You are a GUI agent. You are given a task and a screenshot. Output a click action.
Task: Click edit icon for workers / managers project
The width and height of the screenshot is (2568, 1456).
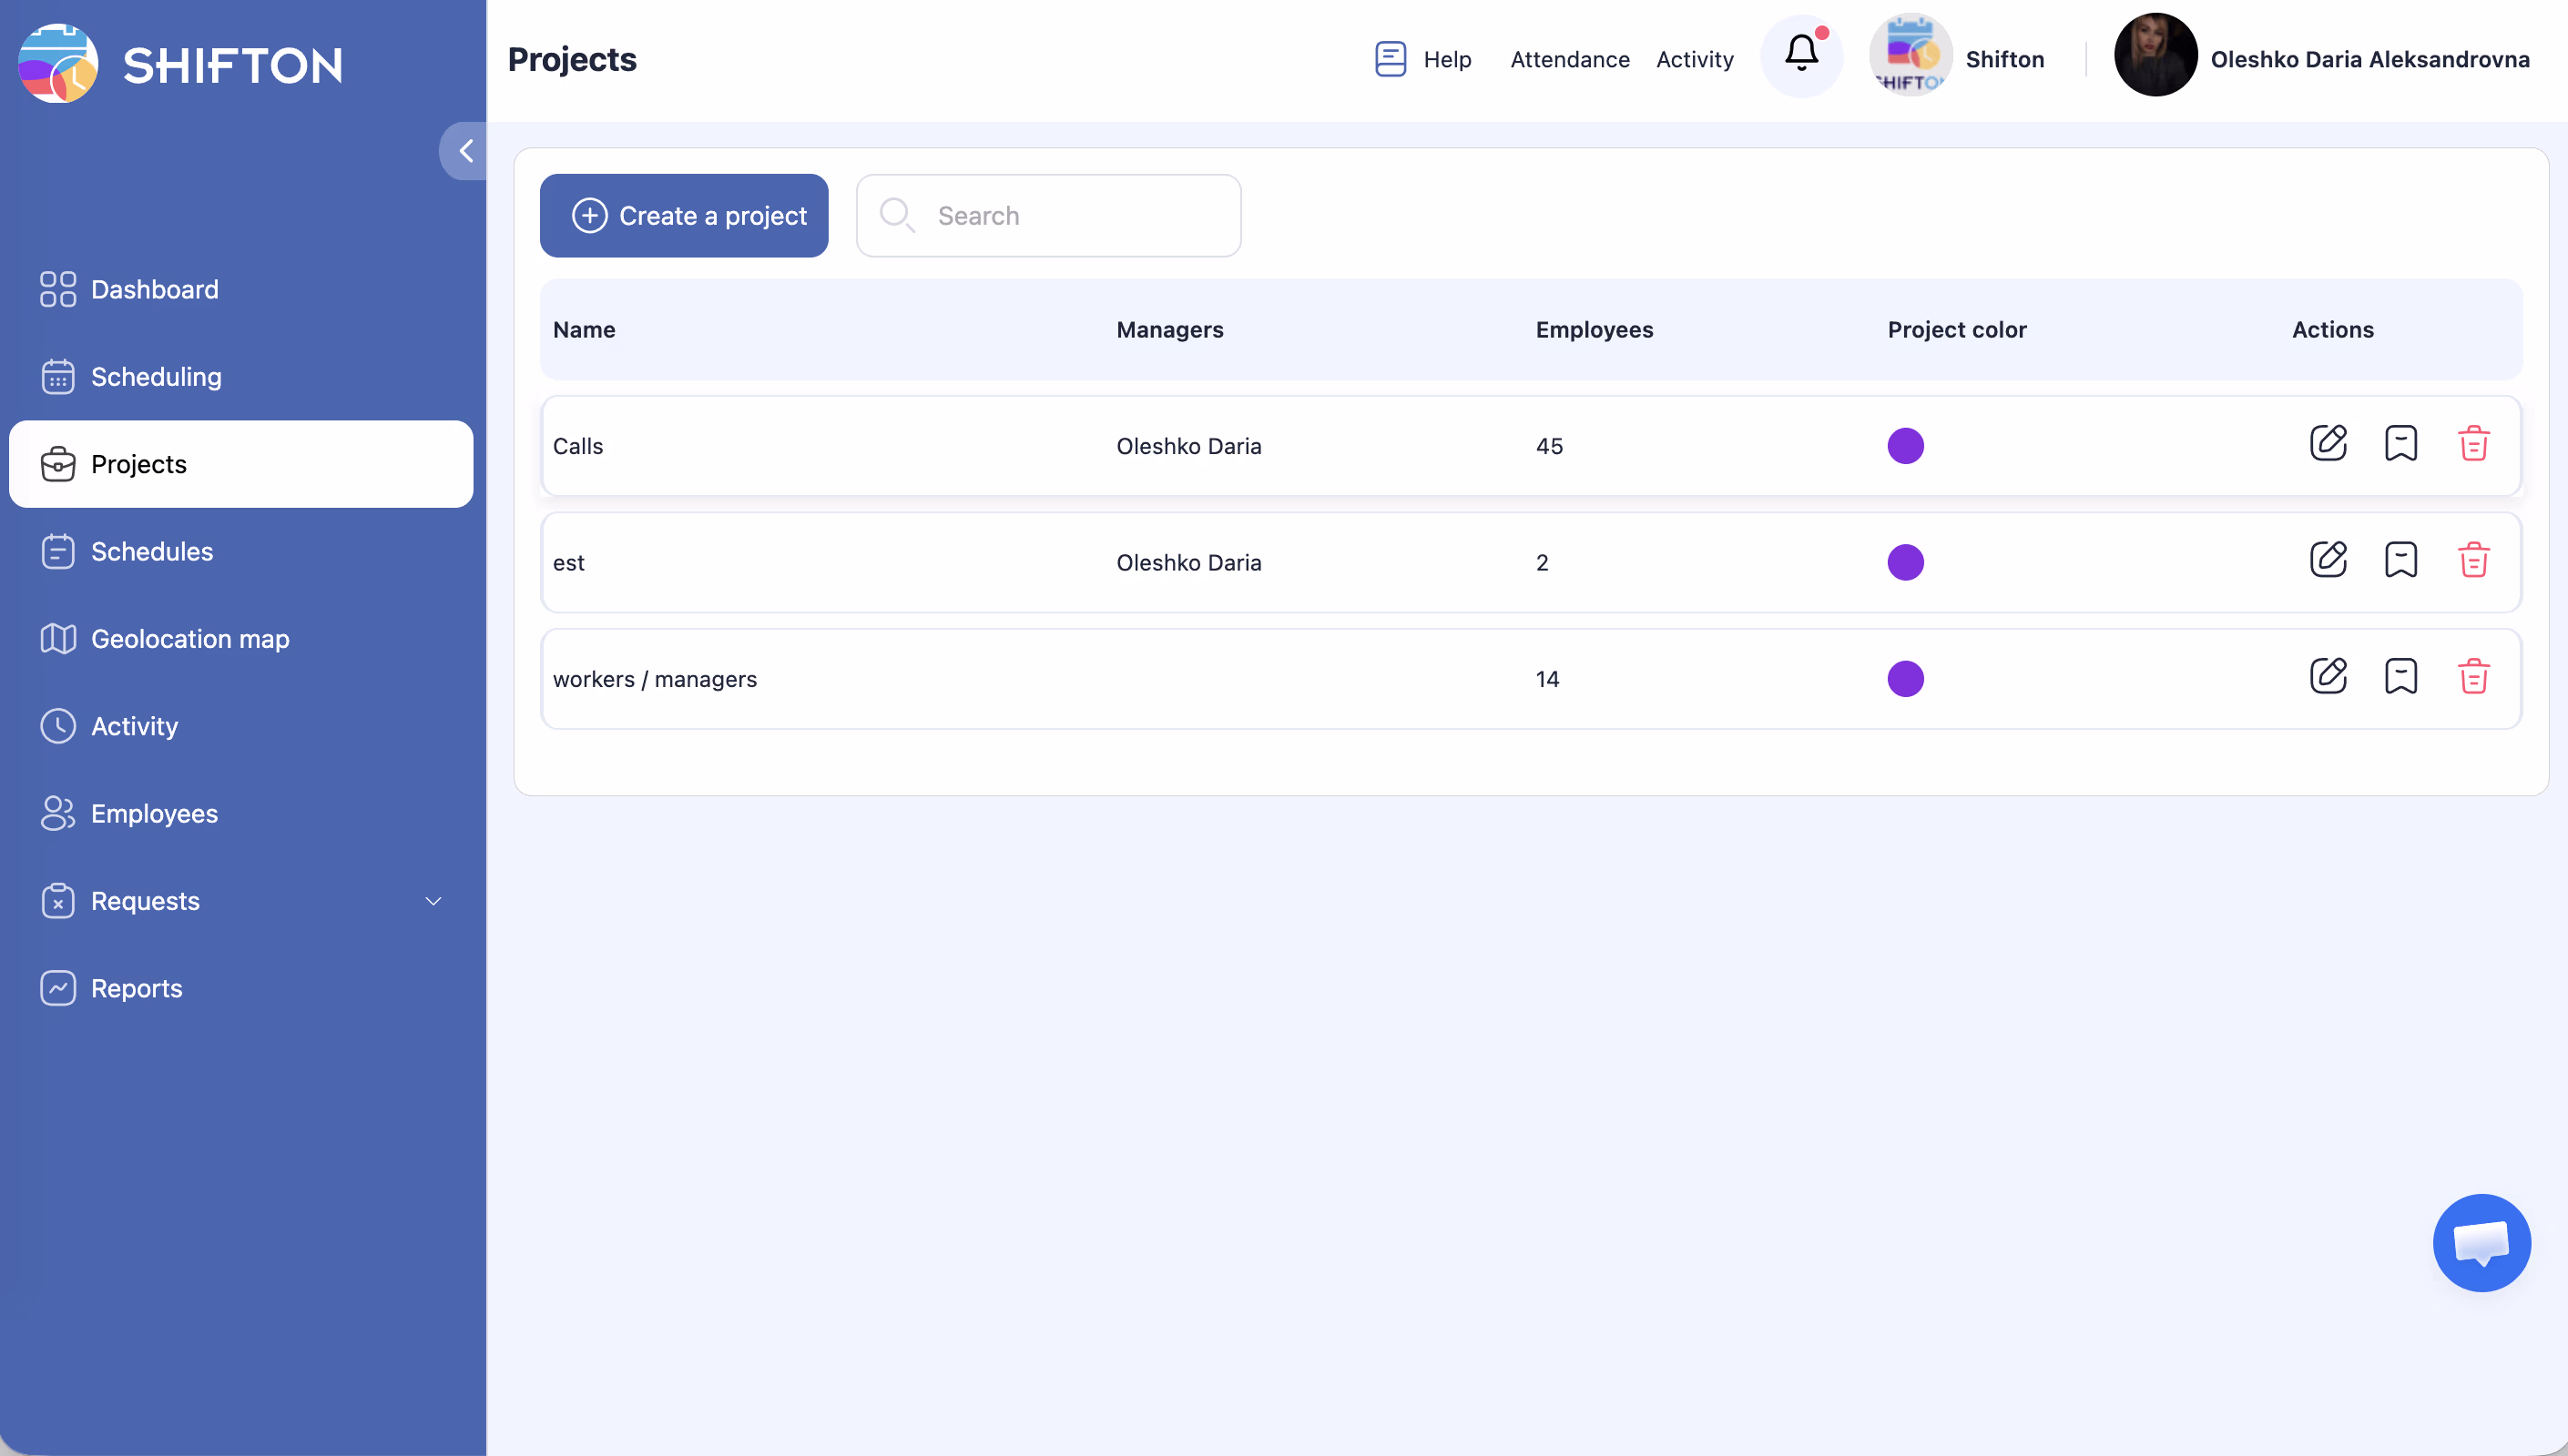point(2328,677)
